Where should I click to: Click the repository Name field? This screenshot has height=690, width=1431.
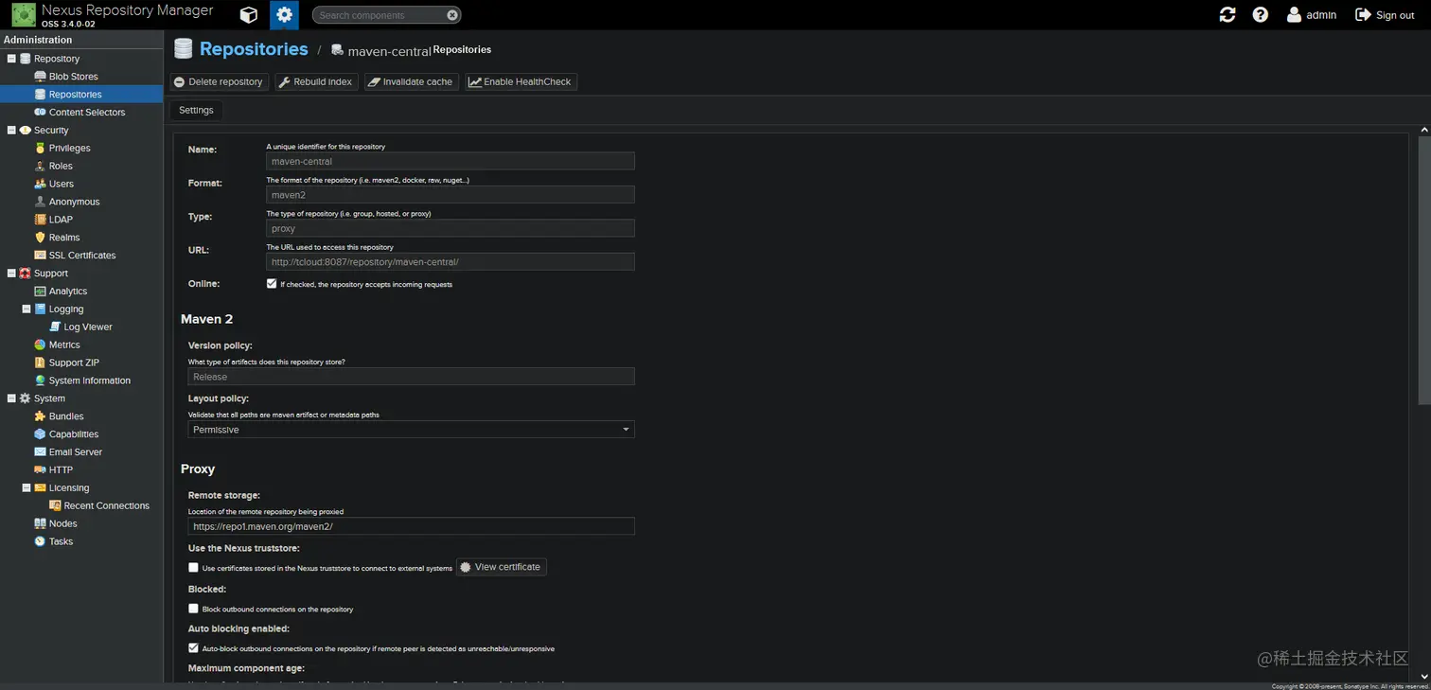(450, 162)
